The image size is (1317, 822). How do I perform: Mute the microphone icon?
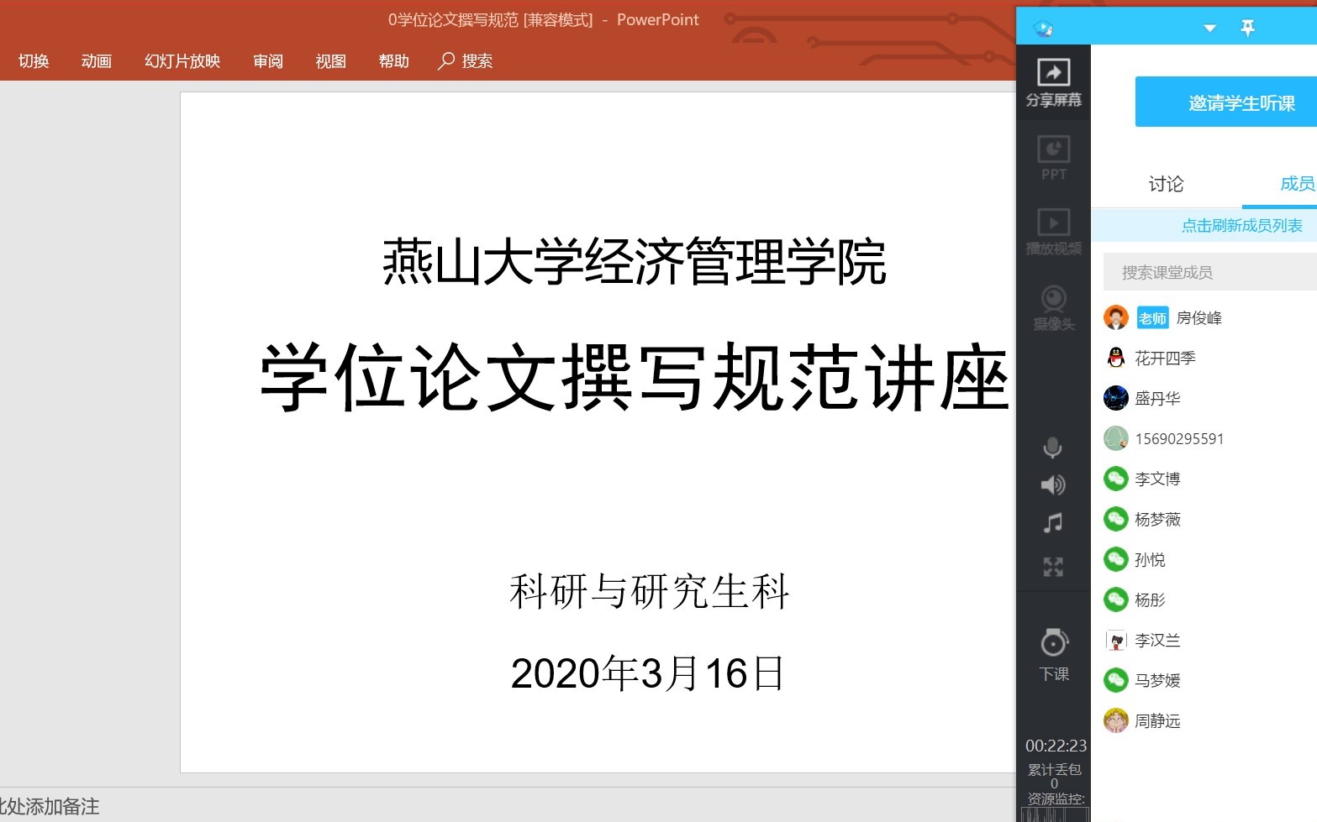point(1052,448)
